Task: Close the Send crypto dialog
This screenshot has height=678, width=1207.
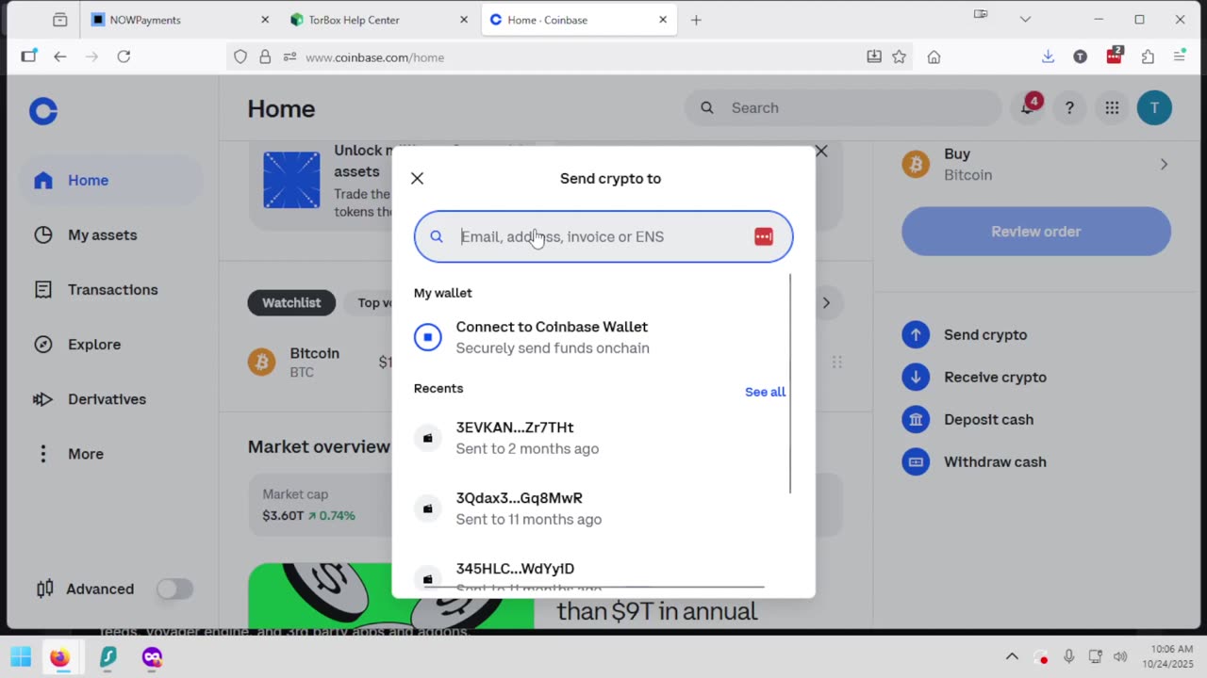Action: tap(417, 178)
